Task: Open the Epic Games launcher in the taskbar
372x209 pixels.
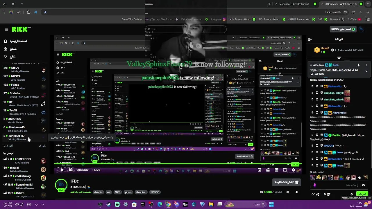Action: coord(143,204)
